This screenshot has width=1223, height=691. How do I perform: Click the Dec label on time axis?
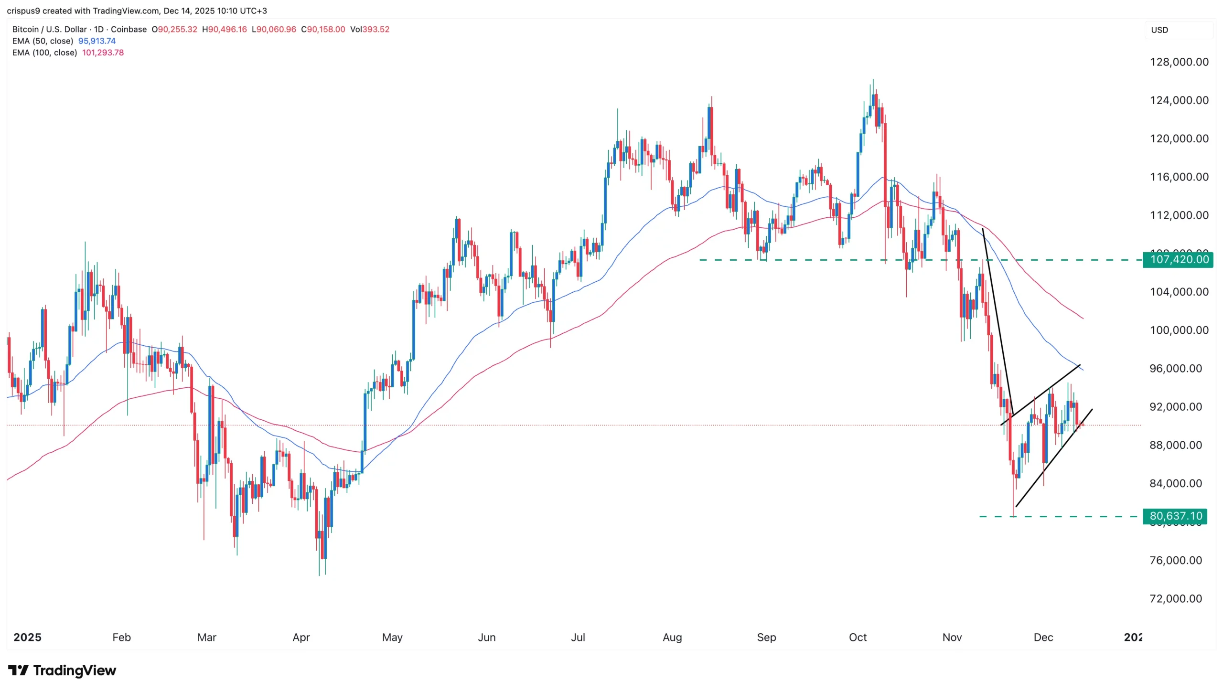[1043, 638]
